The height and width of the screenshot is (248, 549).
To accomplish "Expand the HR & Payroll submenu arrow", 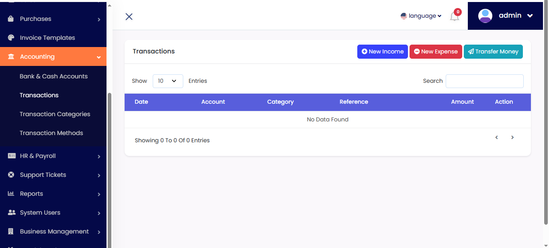I will coord(99,156).
